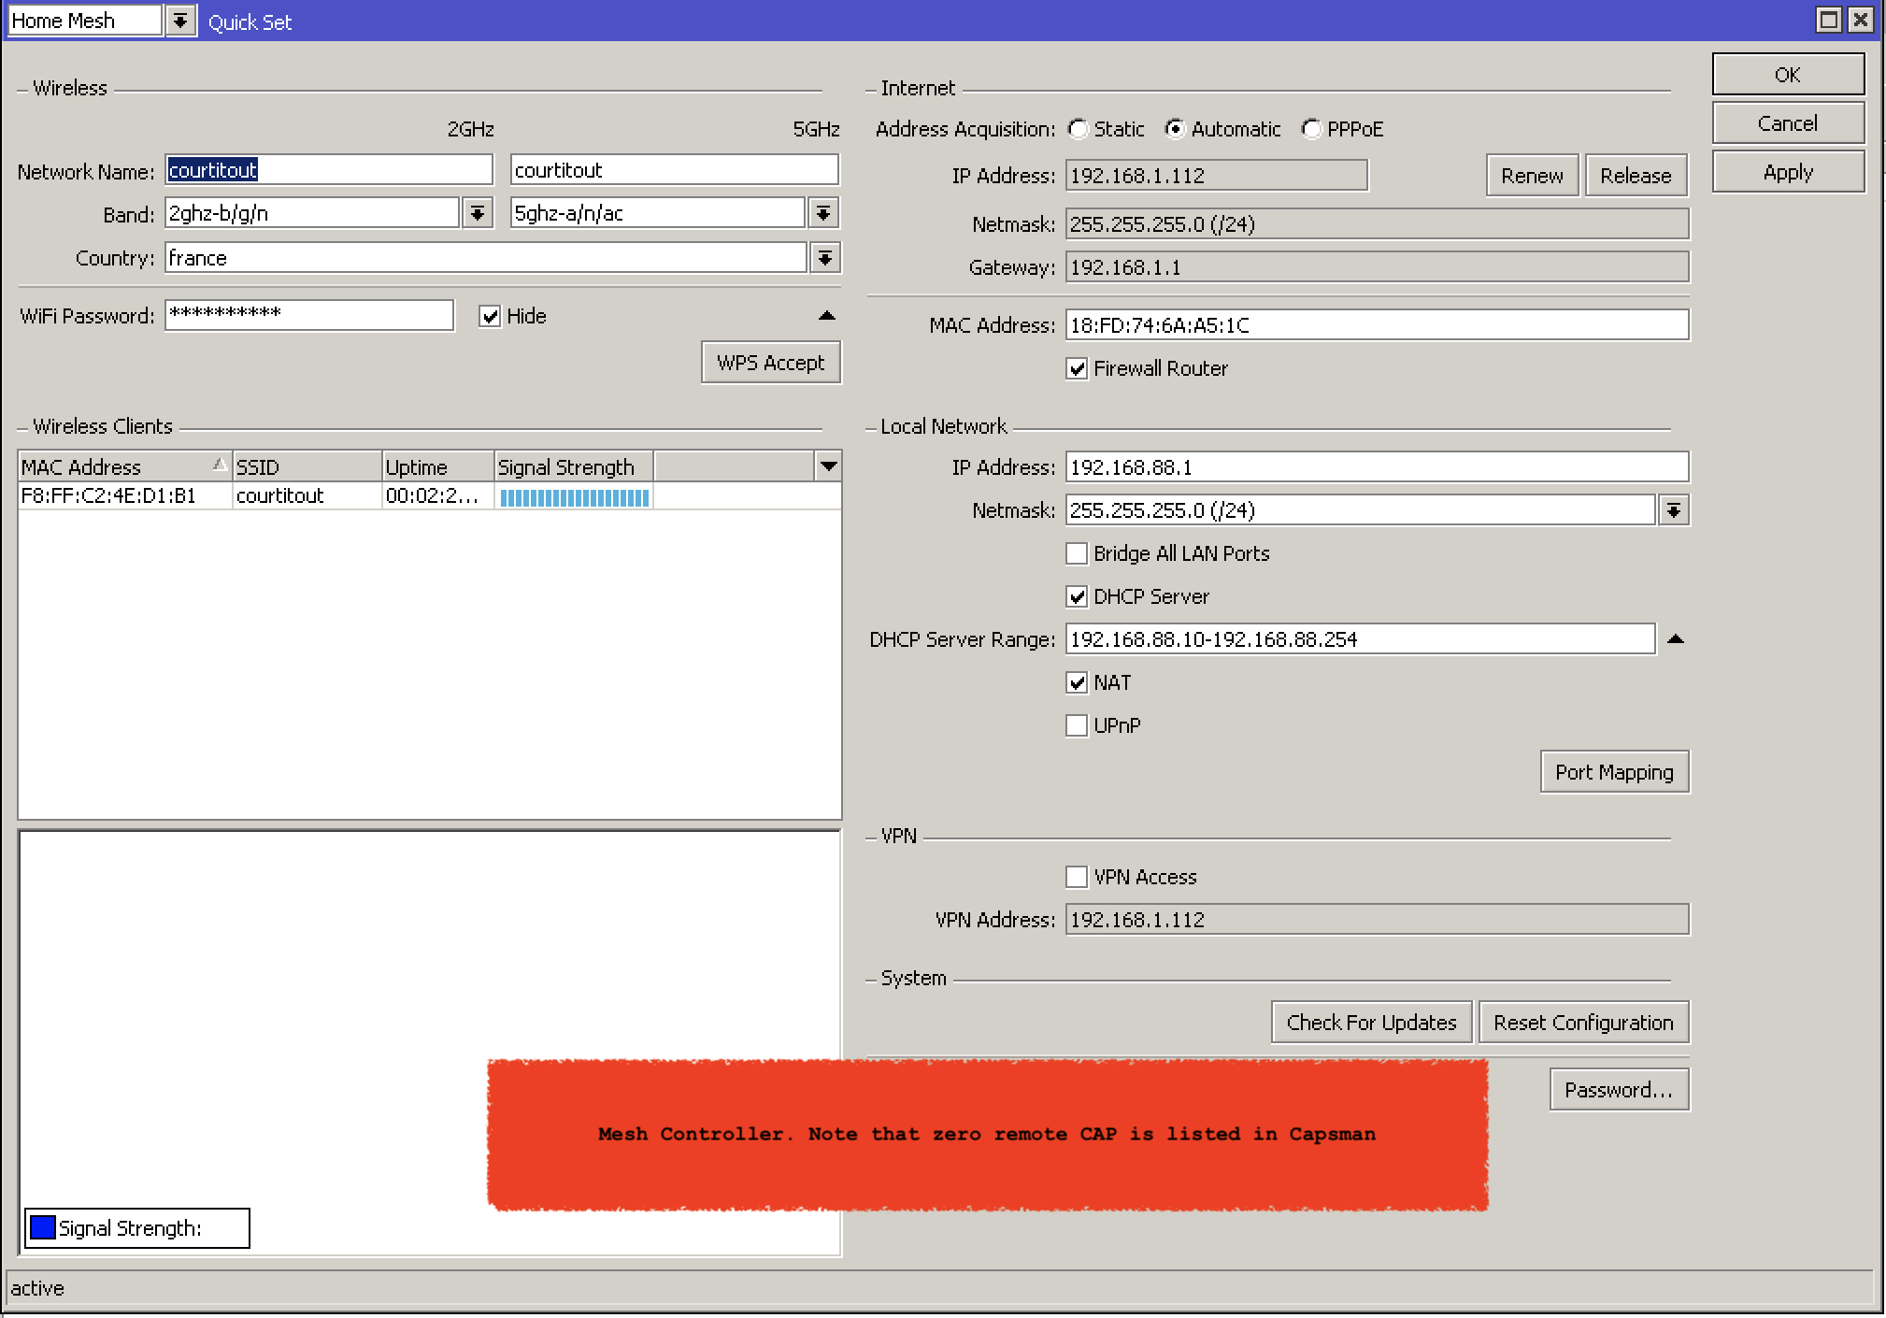
Task: Enable the VPN Access checkbox
Action: (x=1077, y=877)
